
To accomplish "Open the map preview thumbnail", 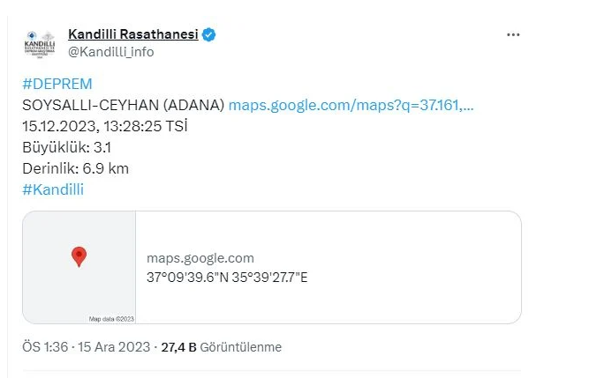I will pos(79,267).
